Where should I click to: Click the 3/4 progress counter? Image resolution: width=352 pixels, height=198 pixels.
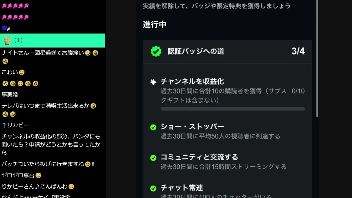point(298,51)
